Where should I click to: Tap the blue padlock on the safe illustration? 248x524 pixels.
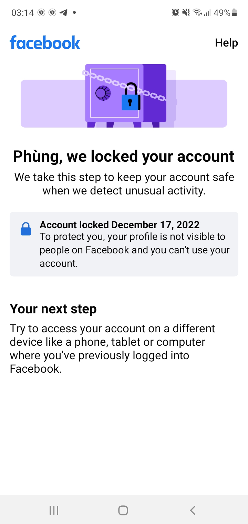(x=131, y=99)
